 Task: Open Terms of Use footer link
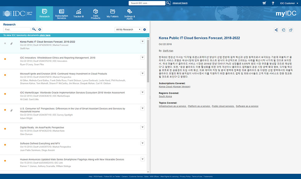coord(197,177)
